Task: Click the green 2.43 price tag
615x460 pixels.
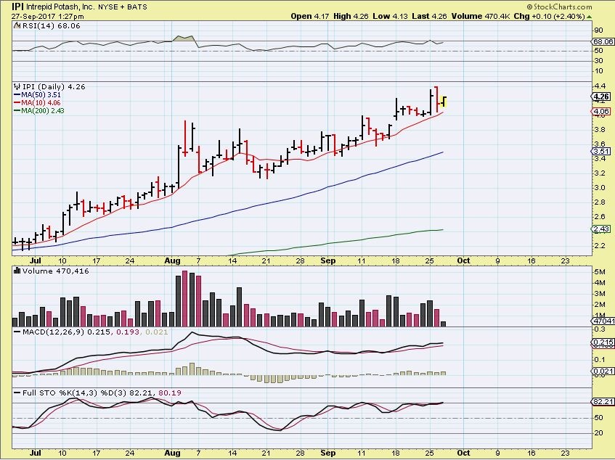Action: pos(600,229)
